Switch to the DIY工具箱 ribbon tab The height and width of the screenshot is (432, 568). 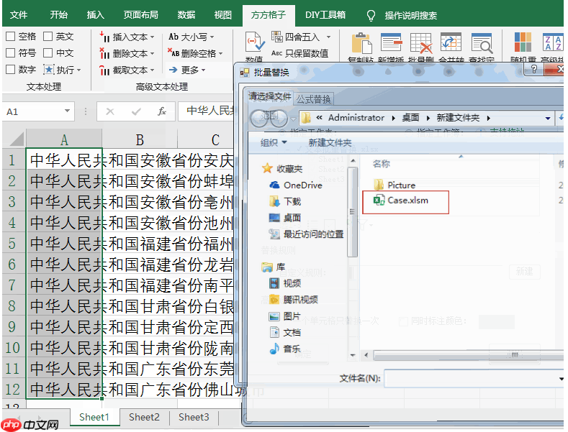click(325, 15)
